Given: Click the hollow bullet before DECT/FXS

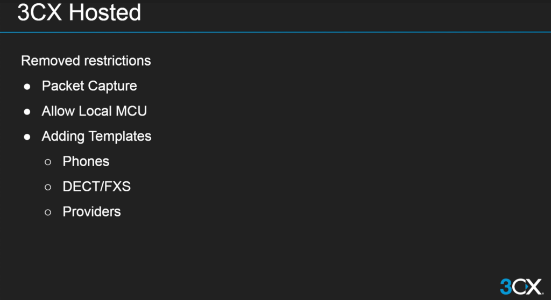Looking at the screenshot, I should (x=48, y=187).
